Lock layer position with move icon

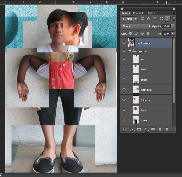142,33
